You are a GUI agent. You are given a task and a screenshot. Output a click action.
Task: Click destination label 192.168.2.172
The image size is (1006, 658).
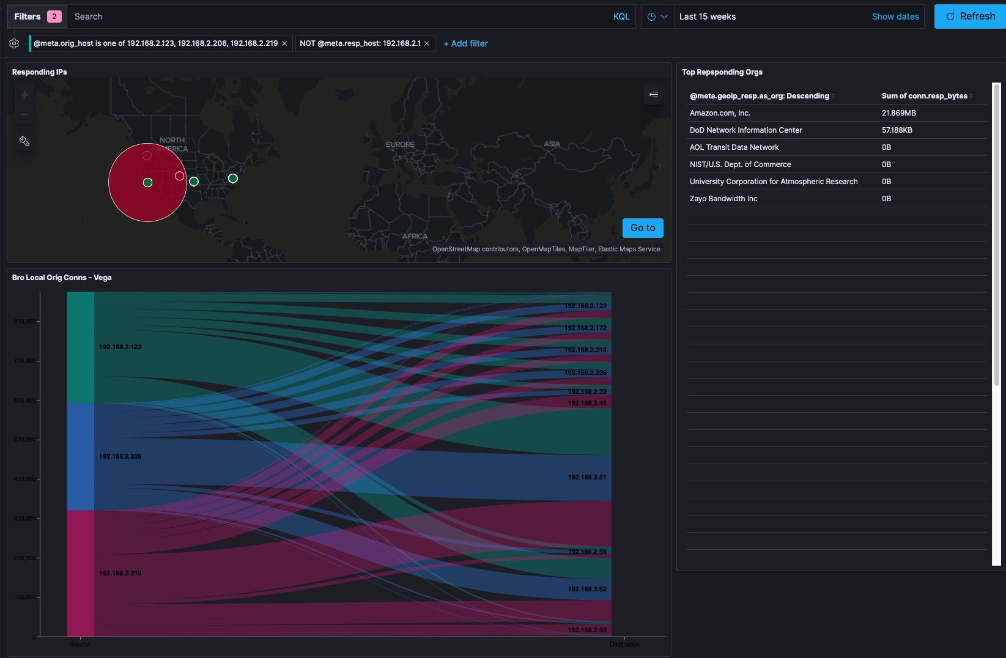(x=585, y=328)
